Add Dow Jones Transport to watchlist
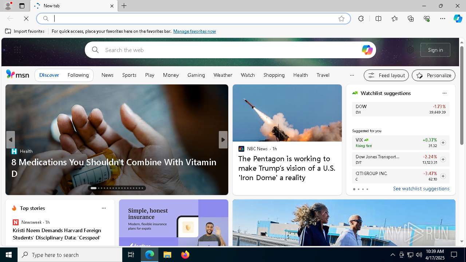Screen dimensions: 466x262 point(443,159)
